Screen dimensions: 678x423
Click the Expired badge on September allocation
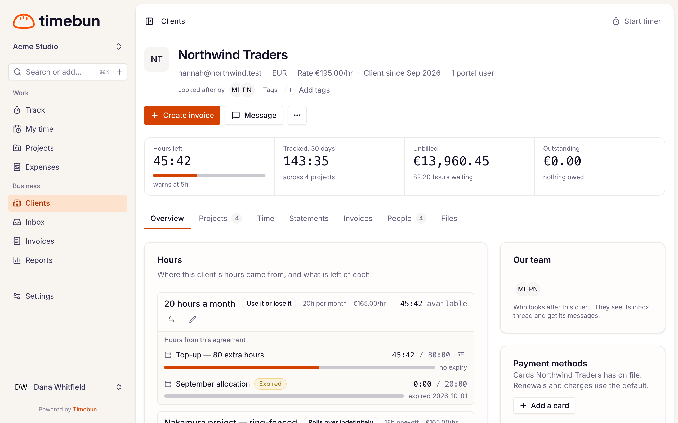270,384
